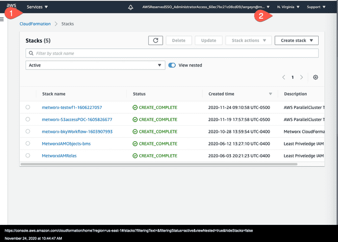Open the N. Virginia region selector
The width and height of the screenshot is (338, 242).
[288, 7]
